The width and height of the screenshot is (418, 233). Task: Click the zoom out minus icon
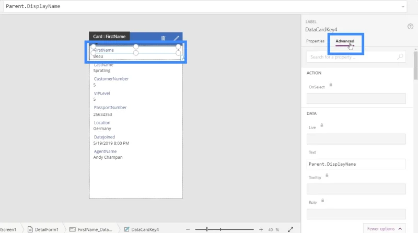pos(188,229)
